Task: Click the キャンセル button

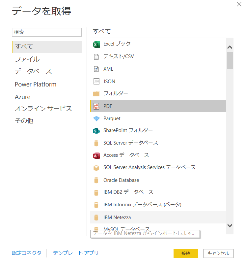Action: click(218, 253)
